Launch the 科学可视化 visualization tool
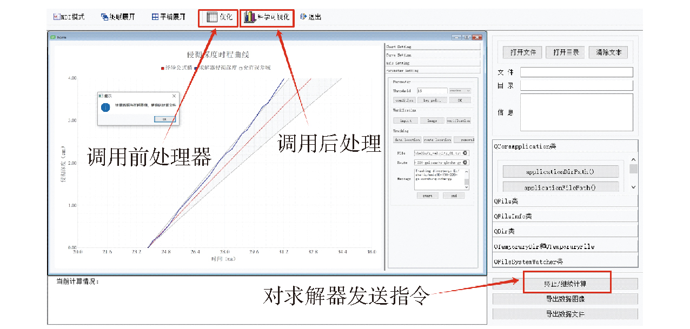 tap(267, 17)
